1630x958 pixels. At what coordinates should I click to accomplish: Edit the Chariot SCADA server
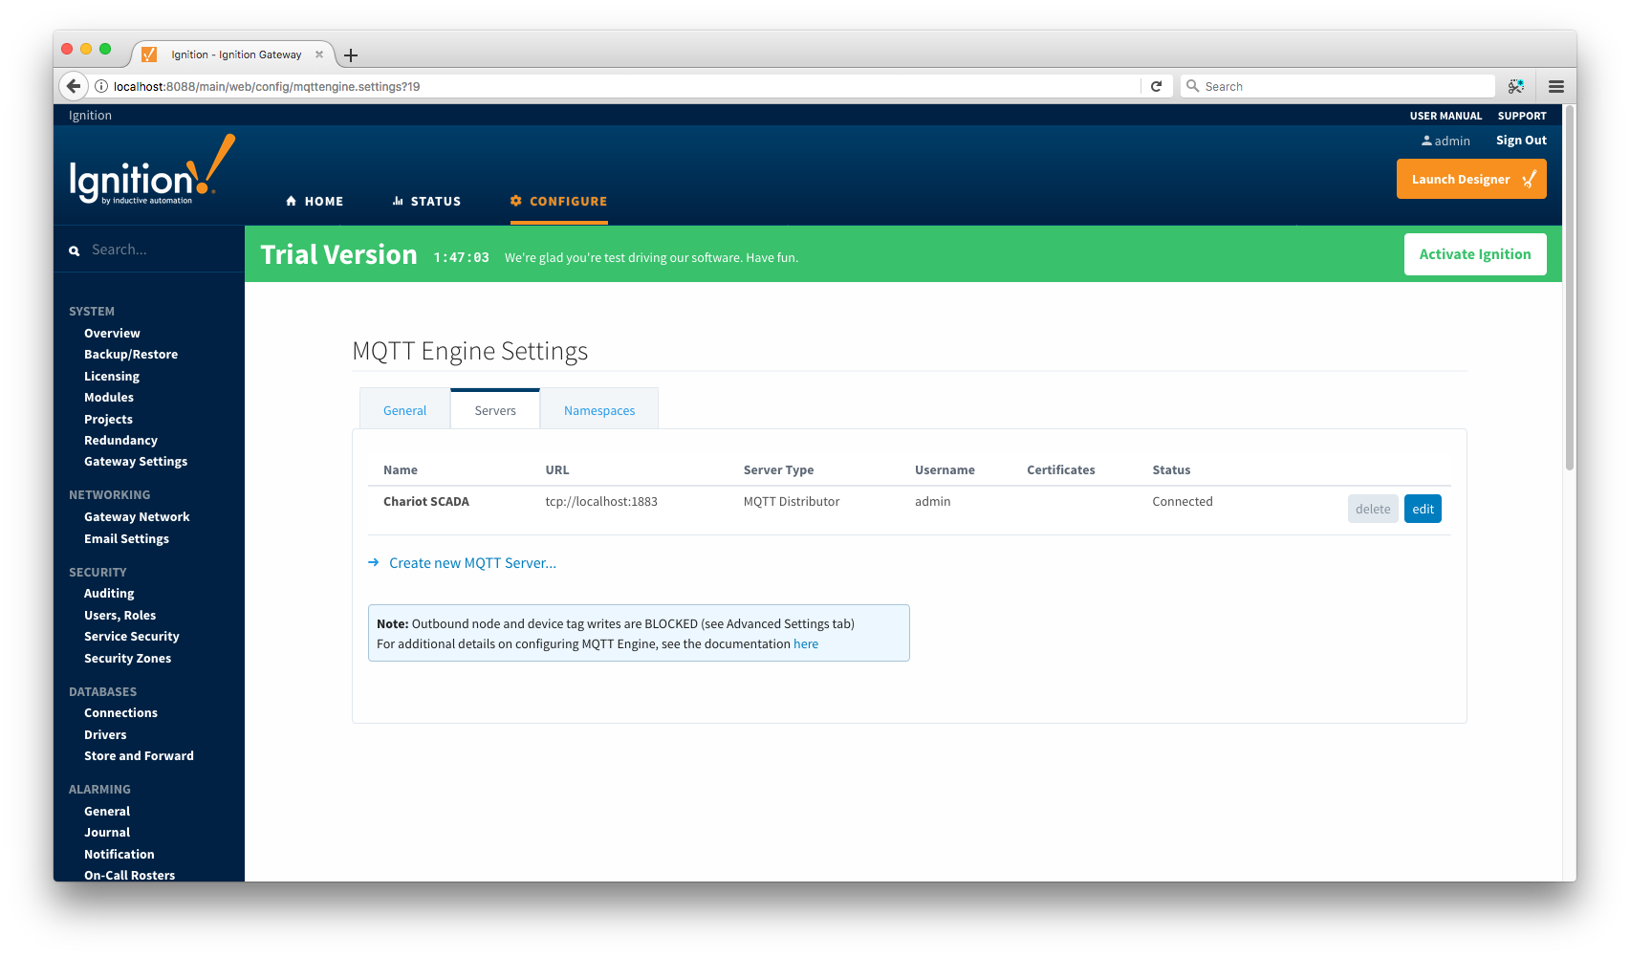(x=1423, y=509)
